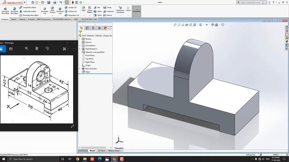The width and height of the screenshot is (289, 162).
Task: Select the Extruded Boss/Base tool
Action: click(x=5, y=11)
